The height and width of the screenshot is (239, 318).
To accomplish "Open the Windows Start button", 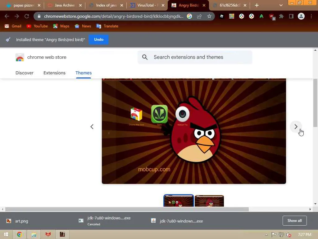I will (x=6, y=234).
